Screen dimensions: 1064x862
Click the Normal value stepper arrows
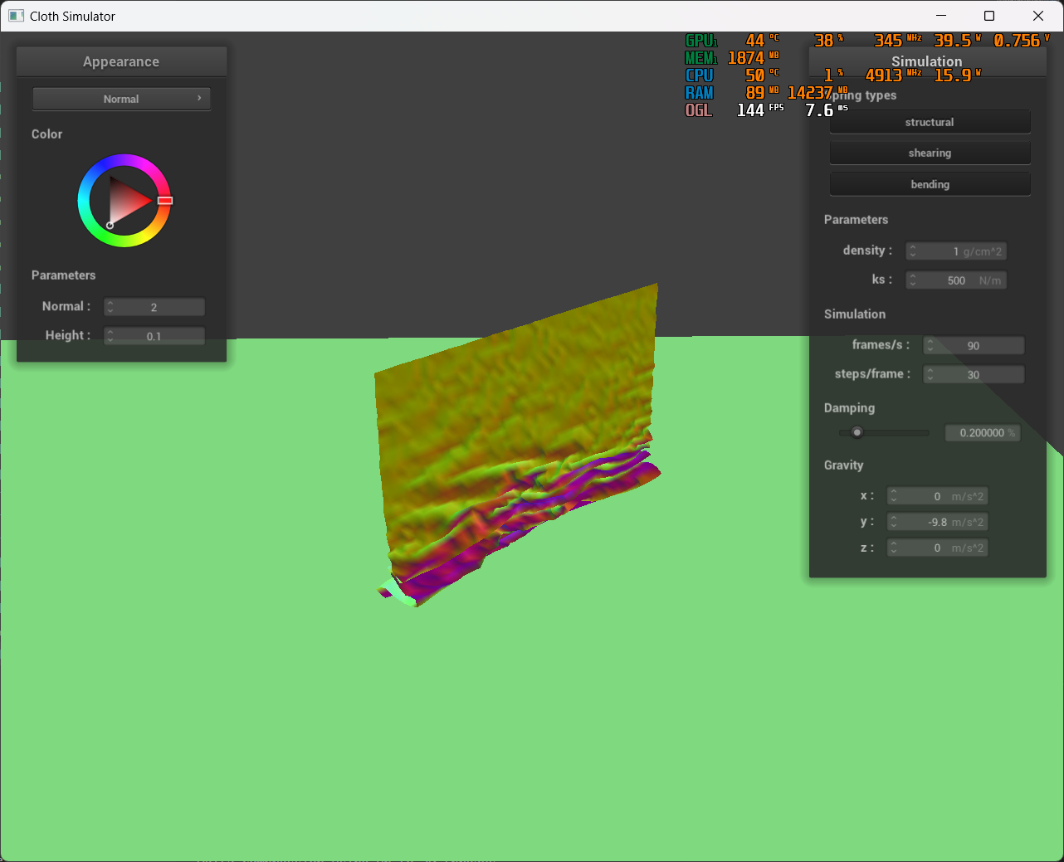click(x=110, y=307)
